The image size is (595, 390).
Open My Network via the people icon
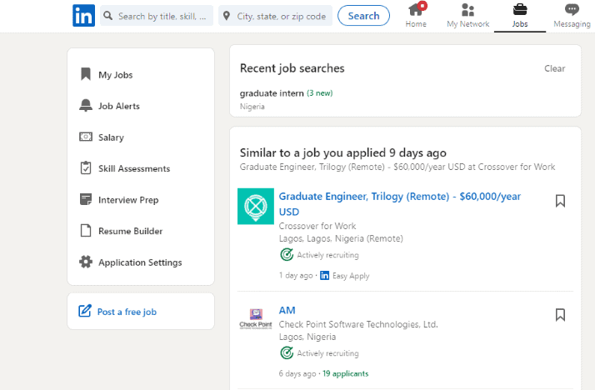pos(467,9)
